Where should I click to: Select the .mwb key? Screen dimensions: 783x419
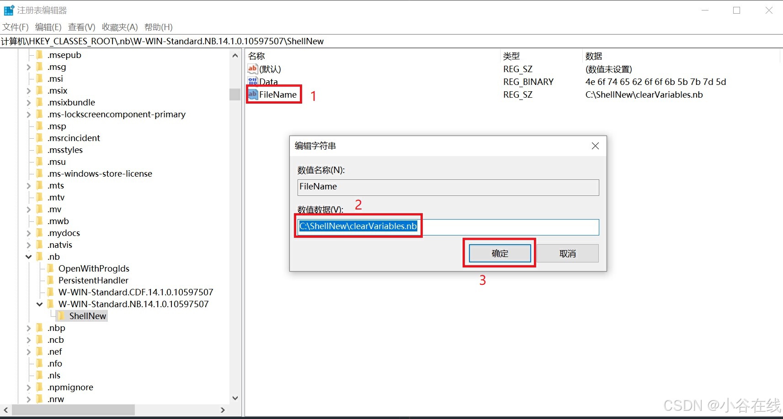[58, 221]
